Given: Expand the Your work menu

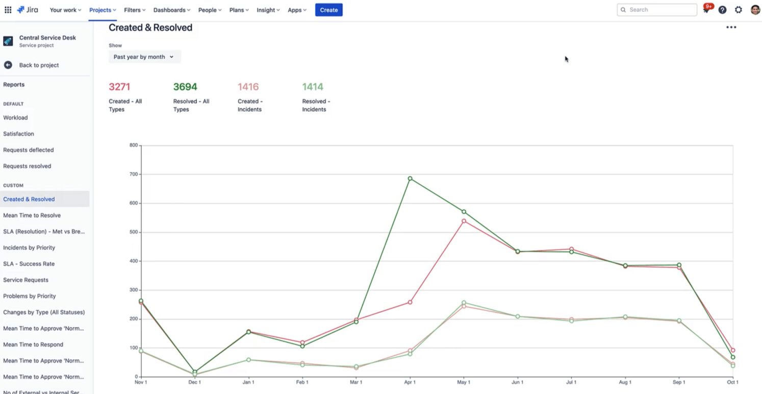Looking at the screenshot, I should point(65,9).
